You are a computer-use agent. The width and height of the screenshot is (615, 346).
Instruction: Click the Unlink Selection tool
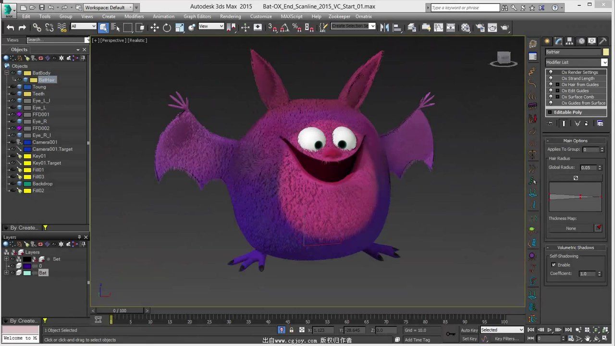pos(49,27)
